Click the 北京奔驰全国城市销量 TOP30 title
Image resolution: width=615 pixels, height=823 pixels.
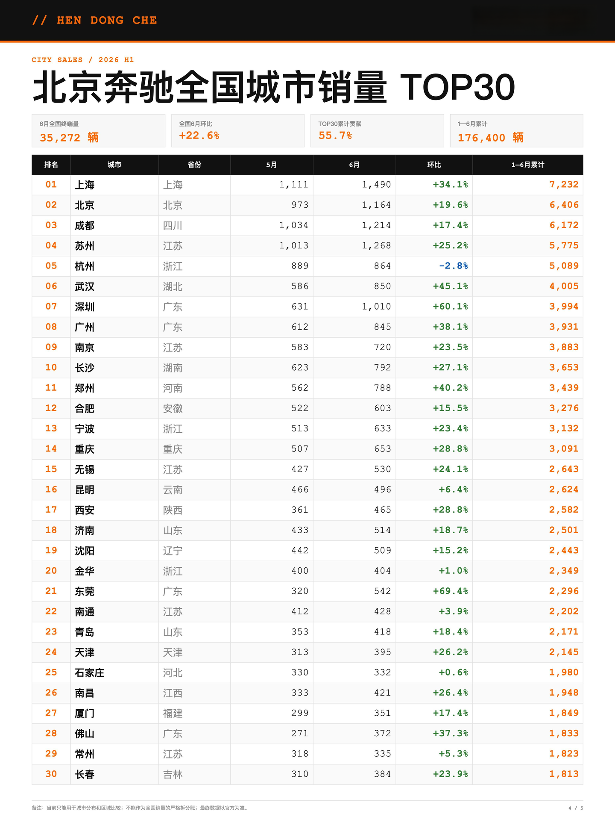tap(274, 88)
